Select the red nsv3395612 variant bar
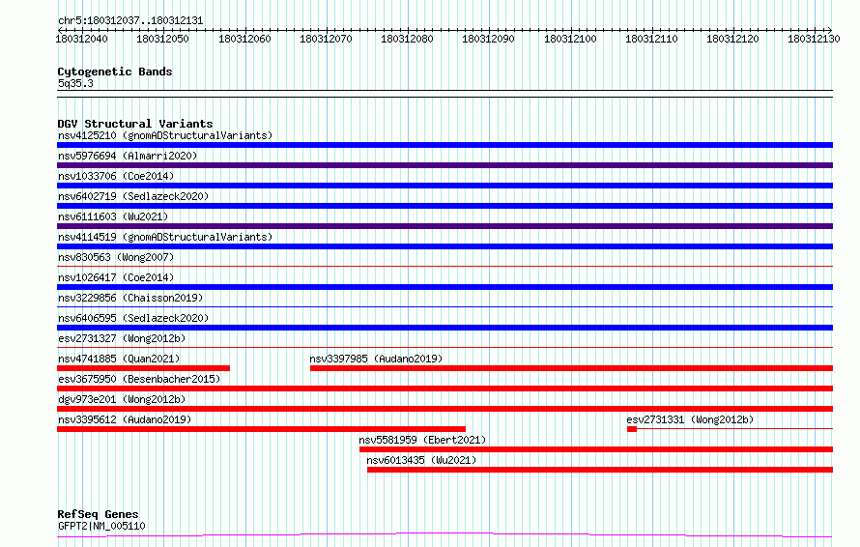Viewport: 860px width, 547px height. click(x=261, y=429)
